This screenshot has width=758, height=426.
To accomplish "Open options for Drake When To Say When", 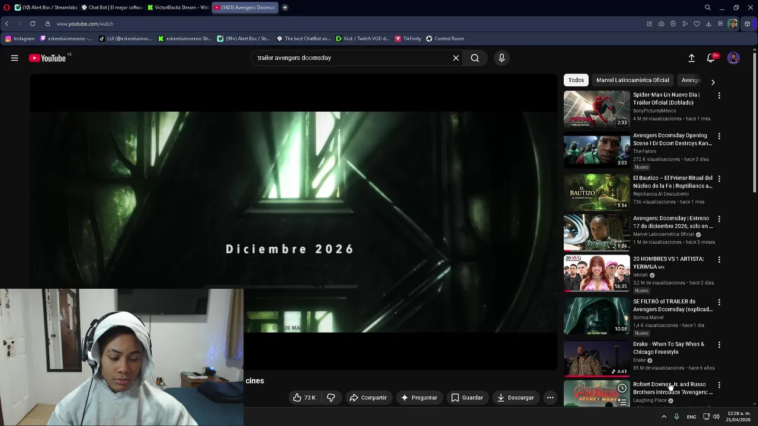I will click(720, 344).
